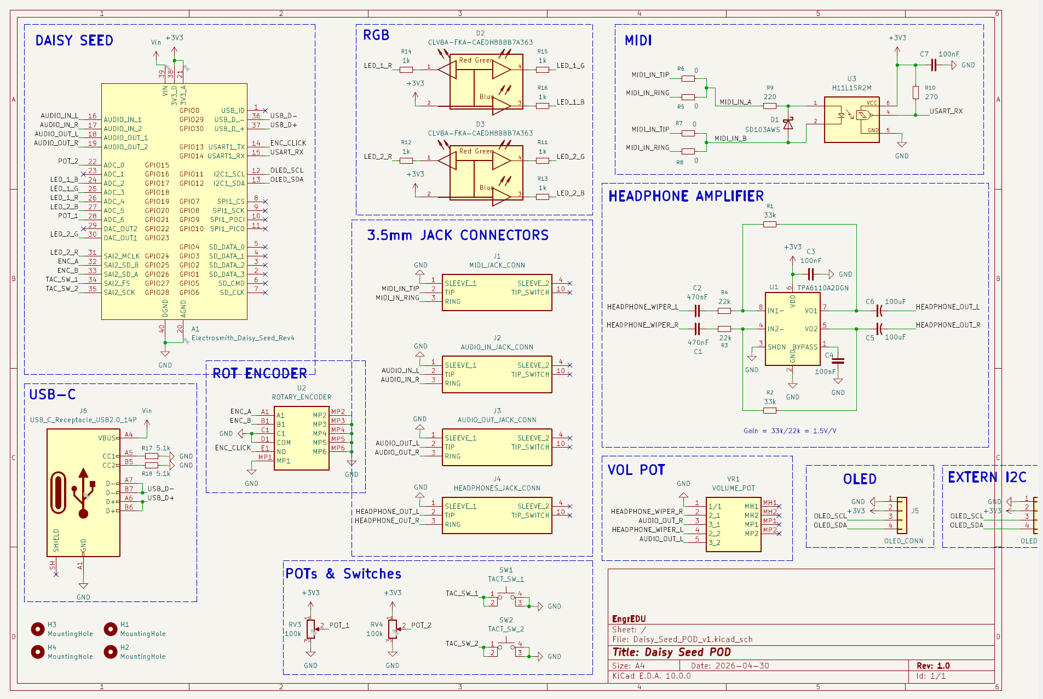Select the HEADPHONE_OUT_L label at C6
This screenshot has height=699, width=1043.
[948, 307]
